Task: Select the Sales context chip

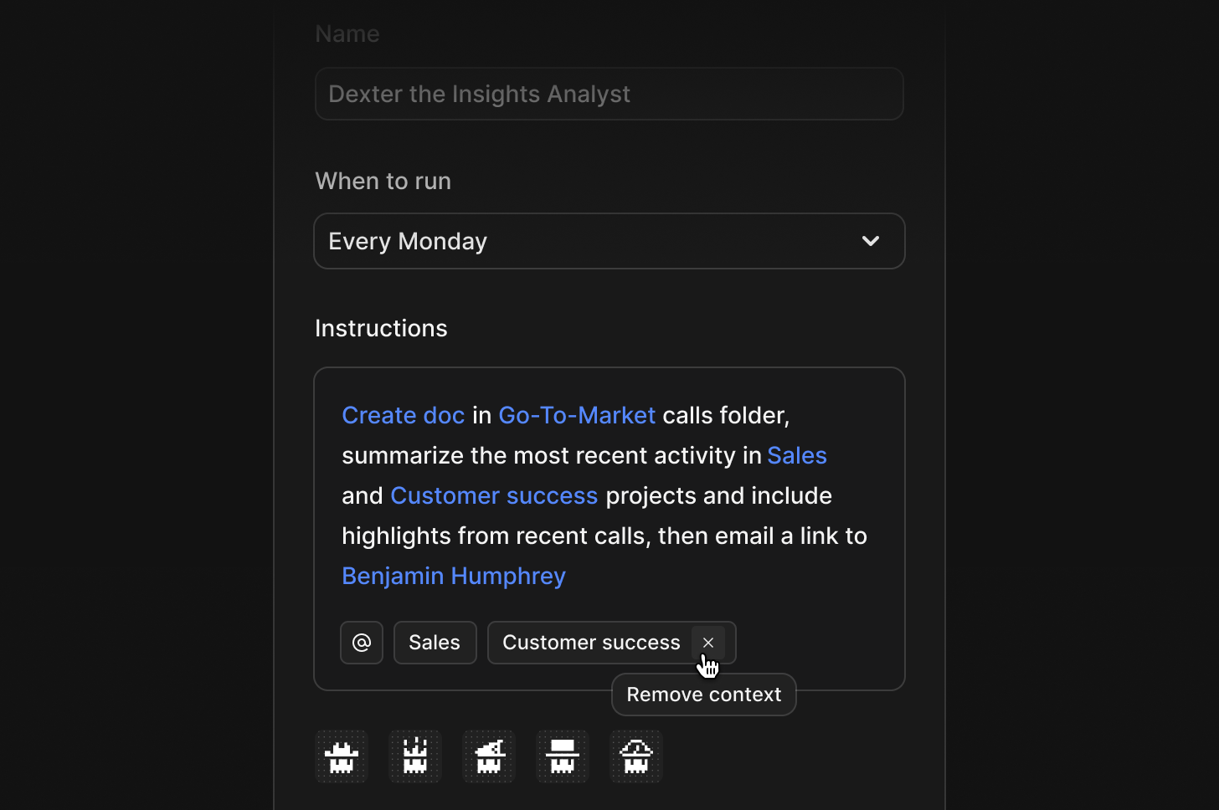Action: coord(435,642)
